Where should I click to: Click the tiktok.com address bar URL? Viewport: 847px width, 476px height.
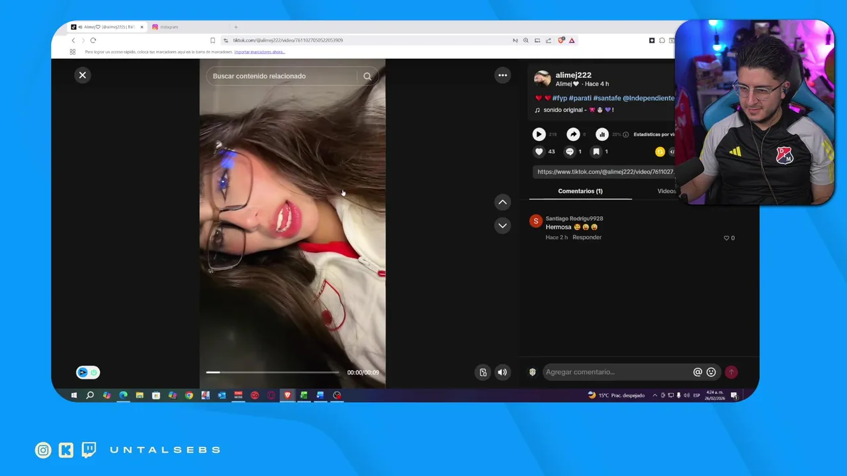click(x=288, y=40)
